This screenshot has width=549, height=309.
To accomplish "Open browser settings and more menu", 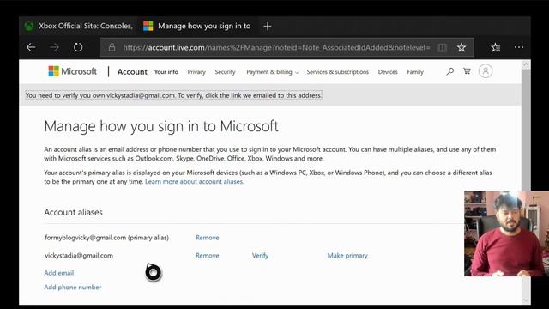I will tap(519, 47).
